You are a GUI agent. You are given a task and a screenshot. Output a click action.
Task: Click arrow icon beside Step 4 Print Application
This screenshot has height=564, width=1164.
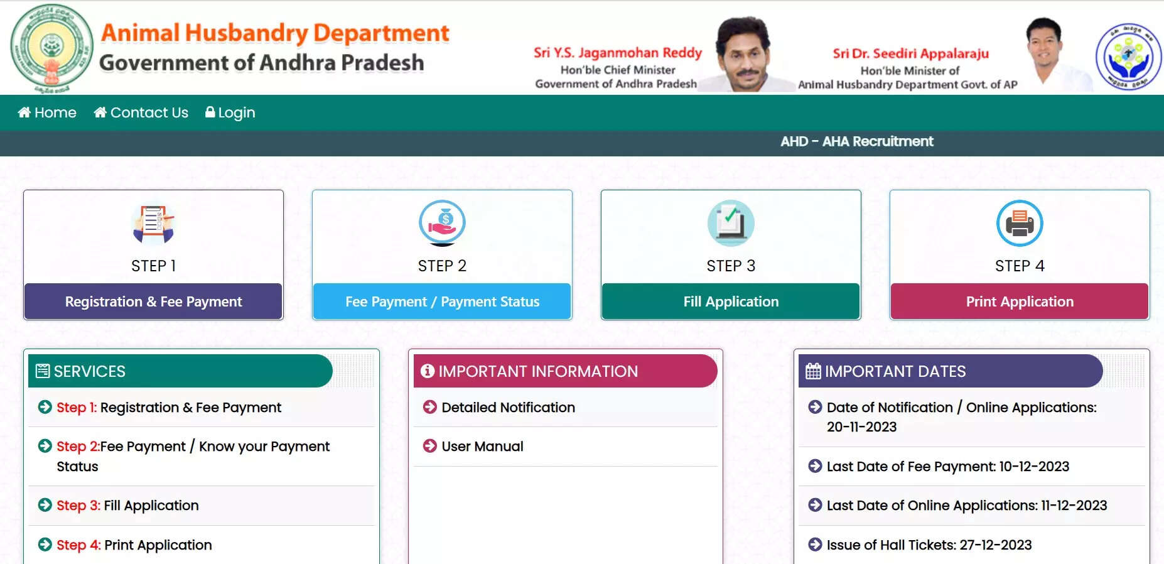point(45,545)
